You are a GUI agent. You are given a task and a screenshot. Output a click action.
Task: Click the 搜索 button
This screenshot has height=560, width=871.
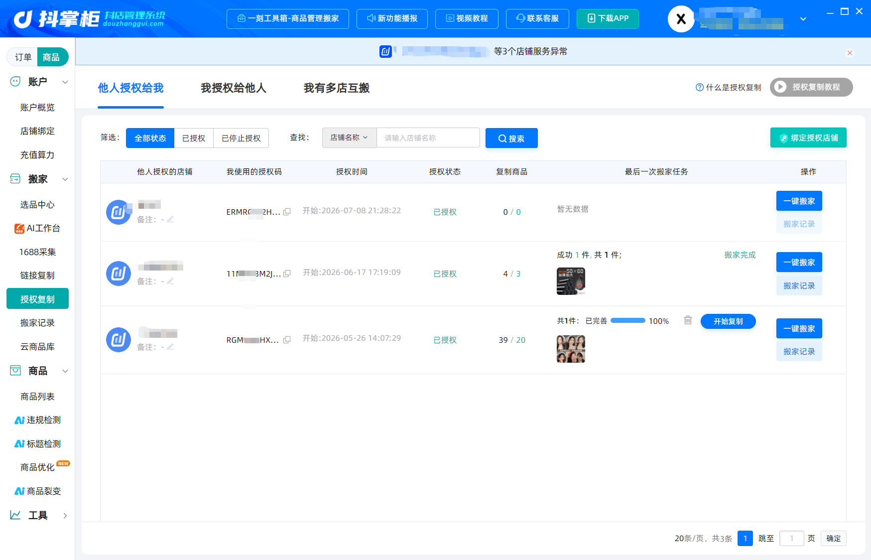click(511, 138)
